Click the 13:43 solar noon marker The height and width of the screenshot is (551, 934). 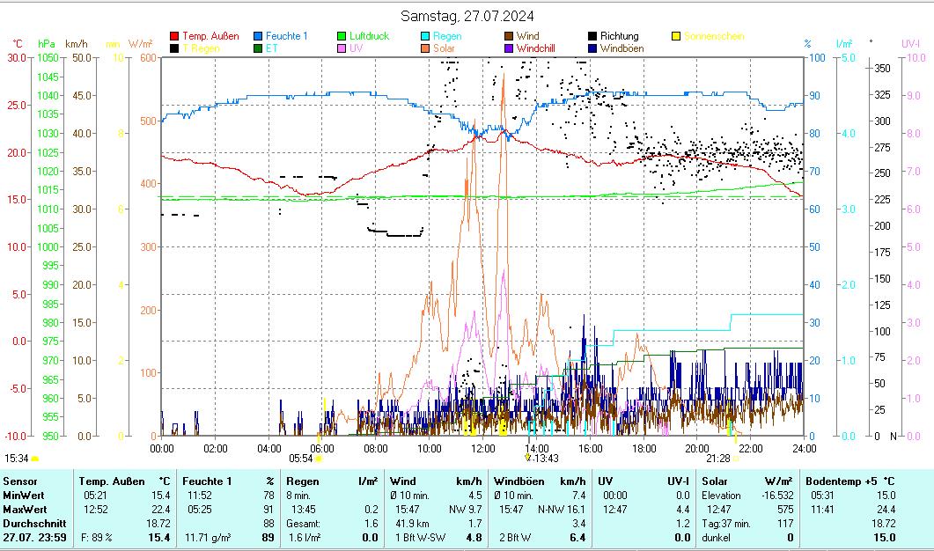pos(545,458)
